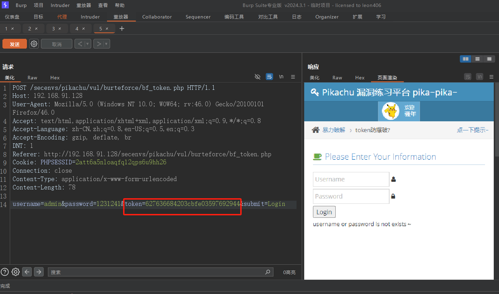
Task: Open the response panel hamburger menu
Action: pyautogui.click(x=491, y=77)
